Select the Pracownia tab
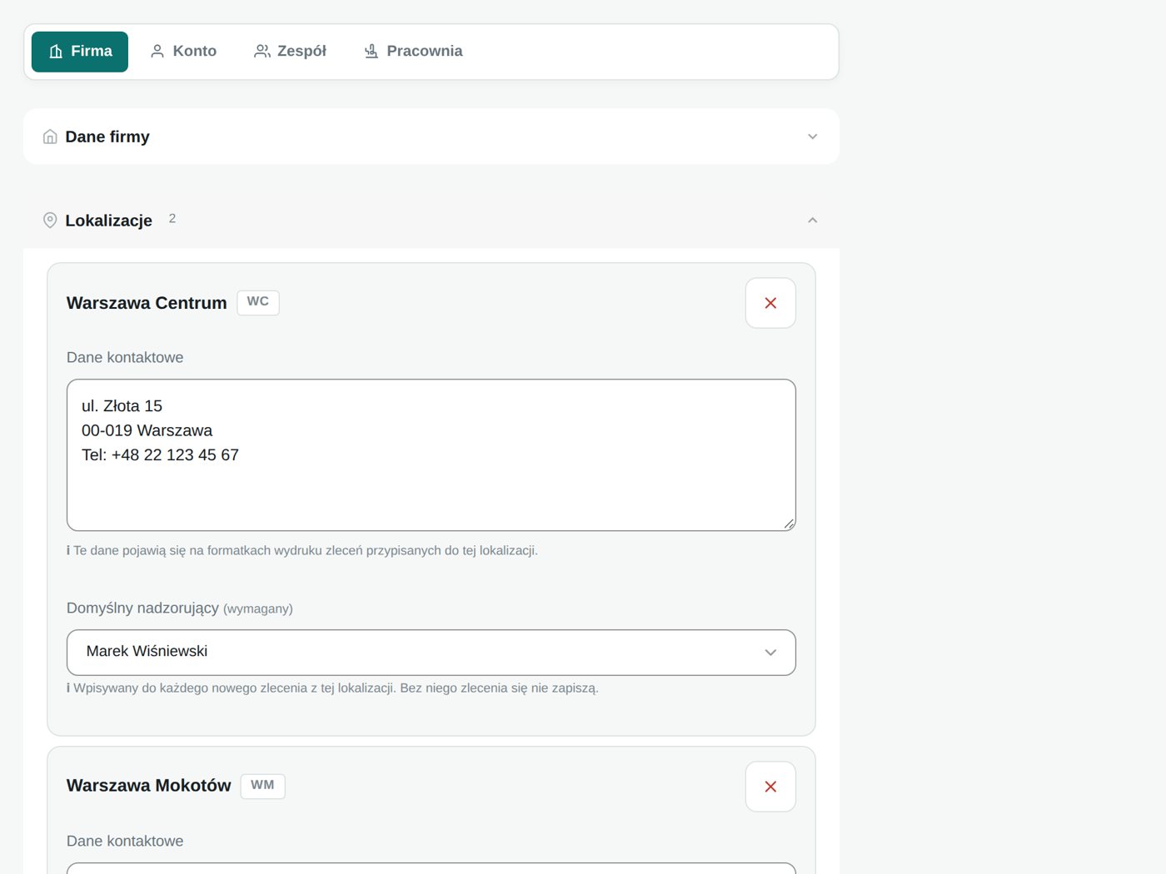Viewport: 1166px width, 874px height. click(413, 52)
